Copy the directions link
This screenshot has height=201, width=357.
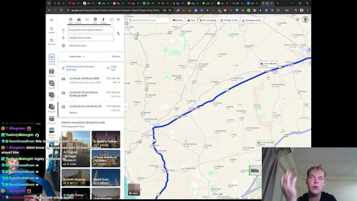tap(112, 68)
